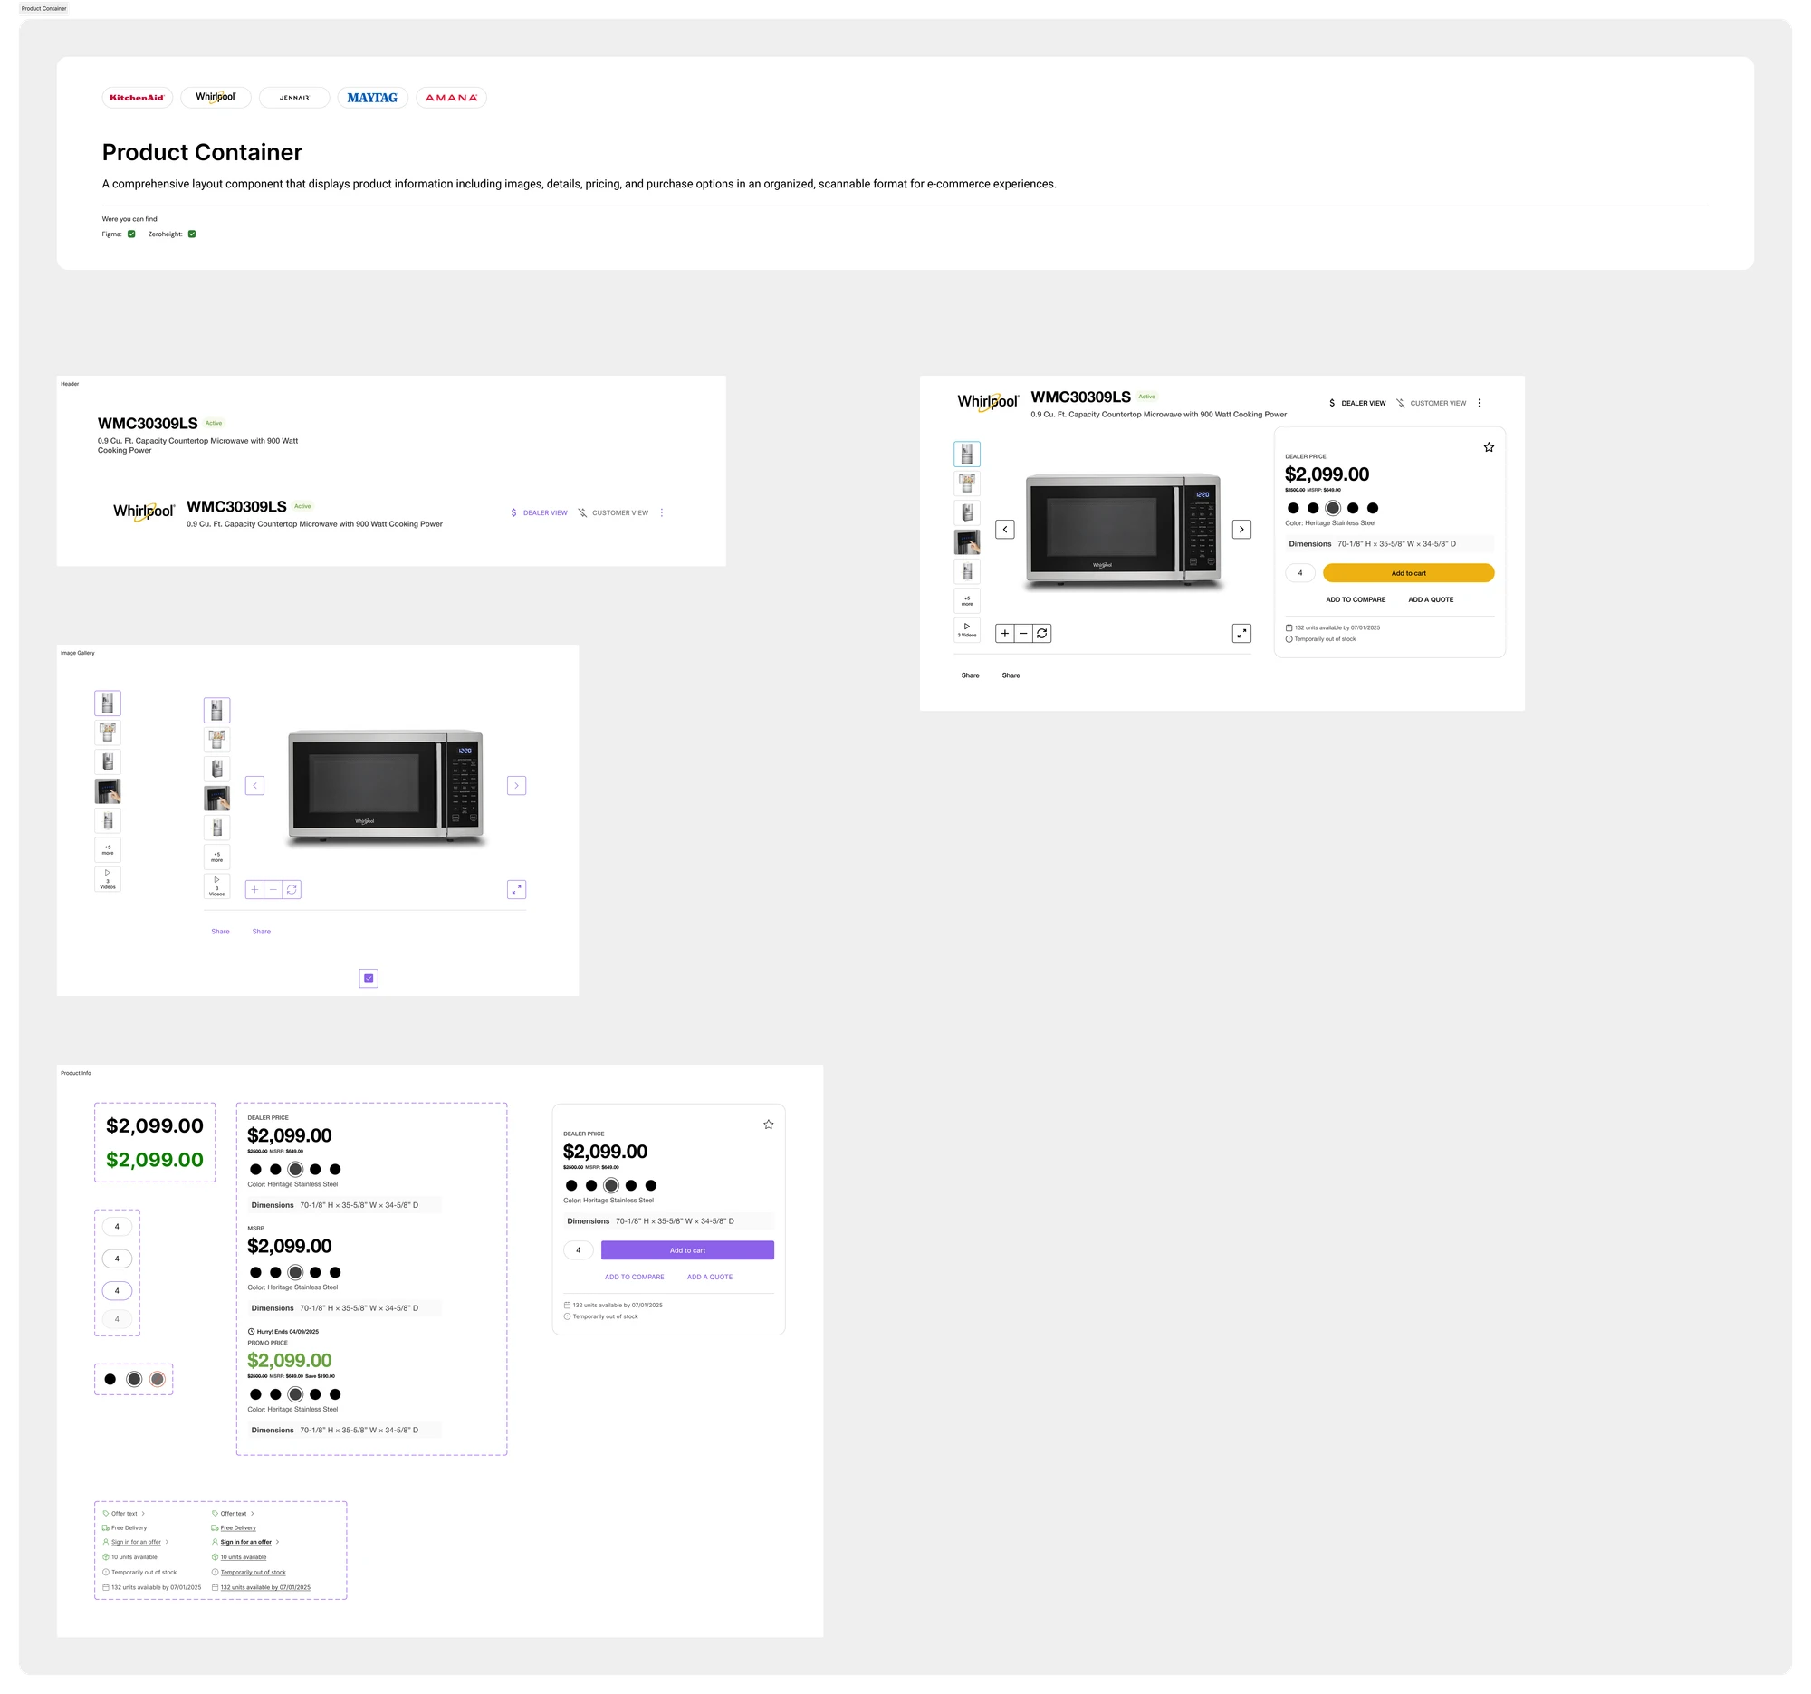Image resolution: width=1811 pixels, height=1694 pixels.
Task: Select the Product Info frame label
Action: pos(76,1073)
